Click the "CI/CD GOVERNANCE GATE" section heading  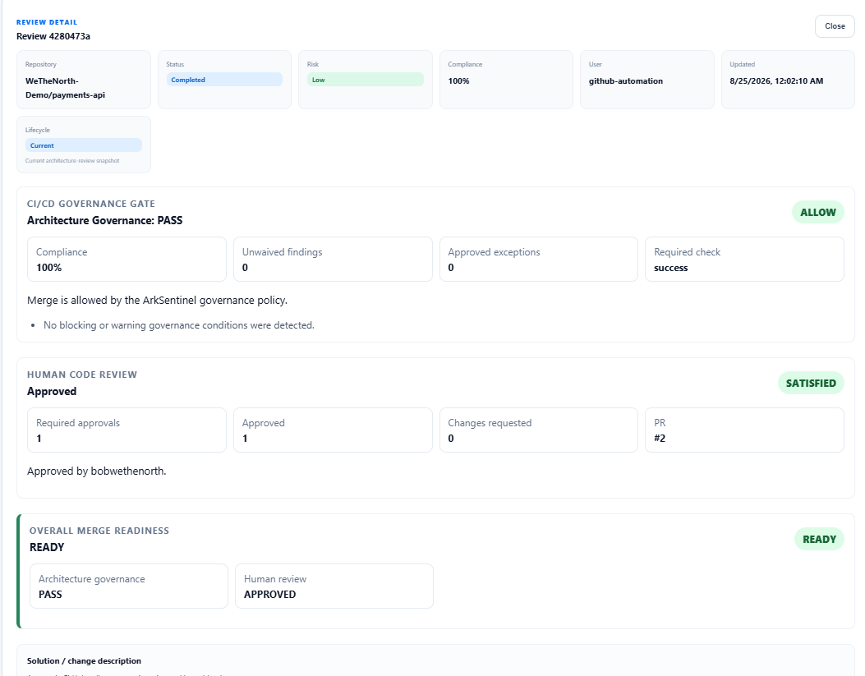tap(91, 204)
